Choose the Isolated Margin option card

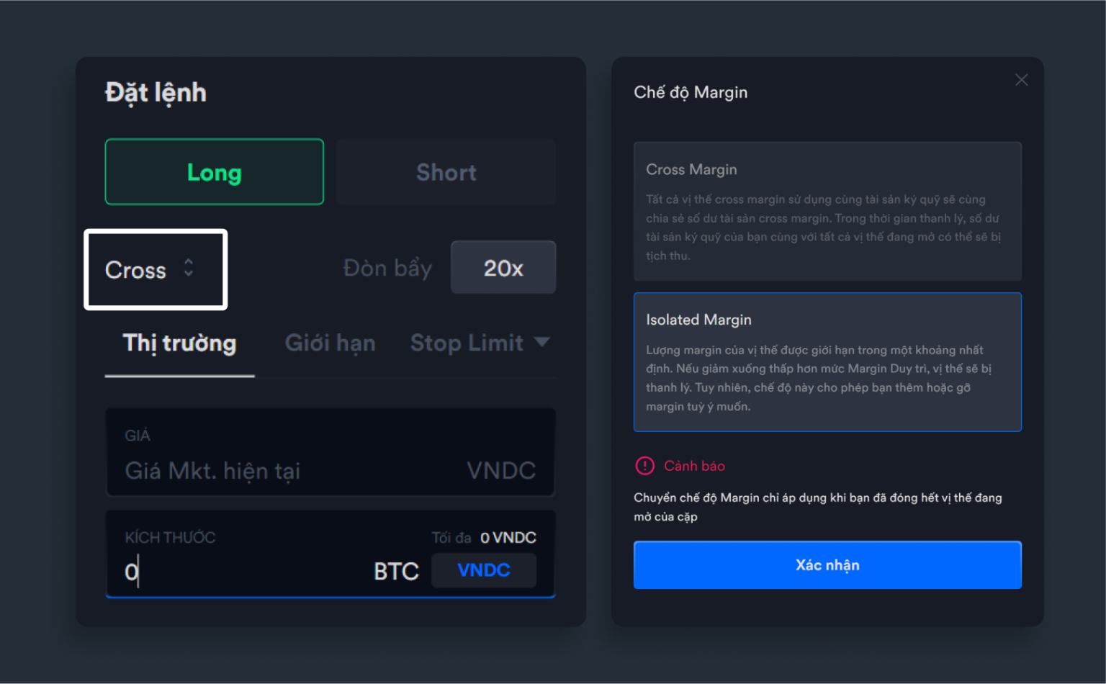[x=827, y=362]
